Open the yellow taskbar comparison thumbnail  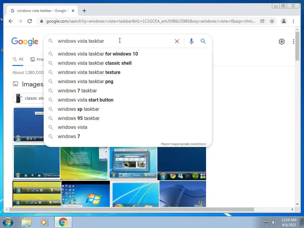coord(37,194)
